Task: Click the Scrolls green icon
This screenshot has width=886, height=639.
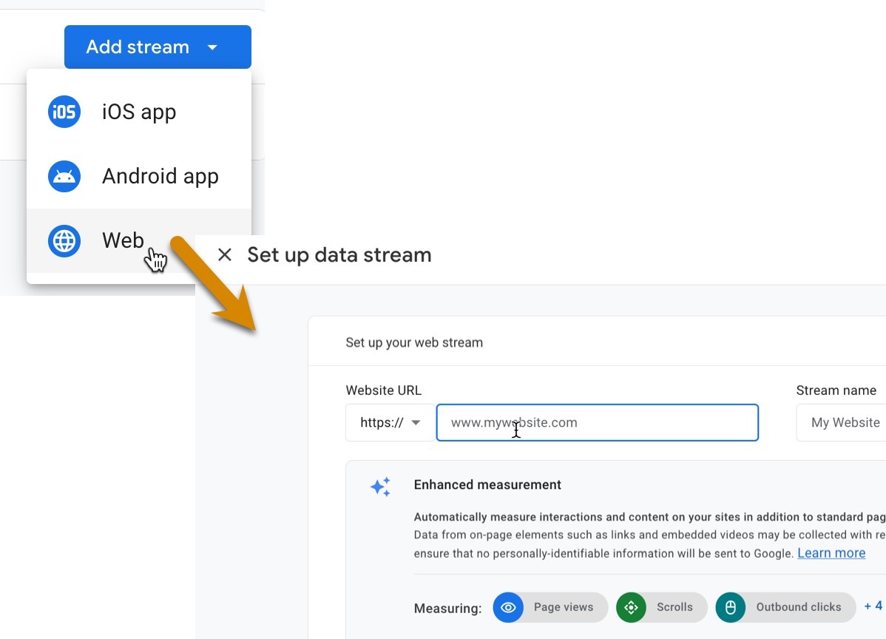Action: point(631,607)
